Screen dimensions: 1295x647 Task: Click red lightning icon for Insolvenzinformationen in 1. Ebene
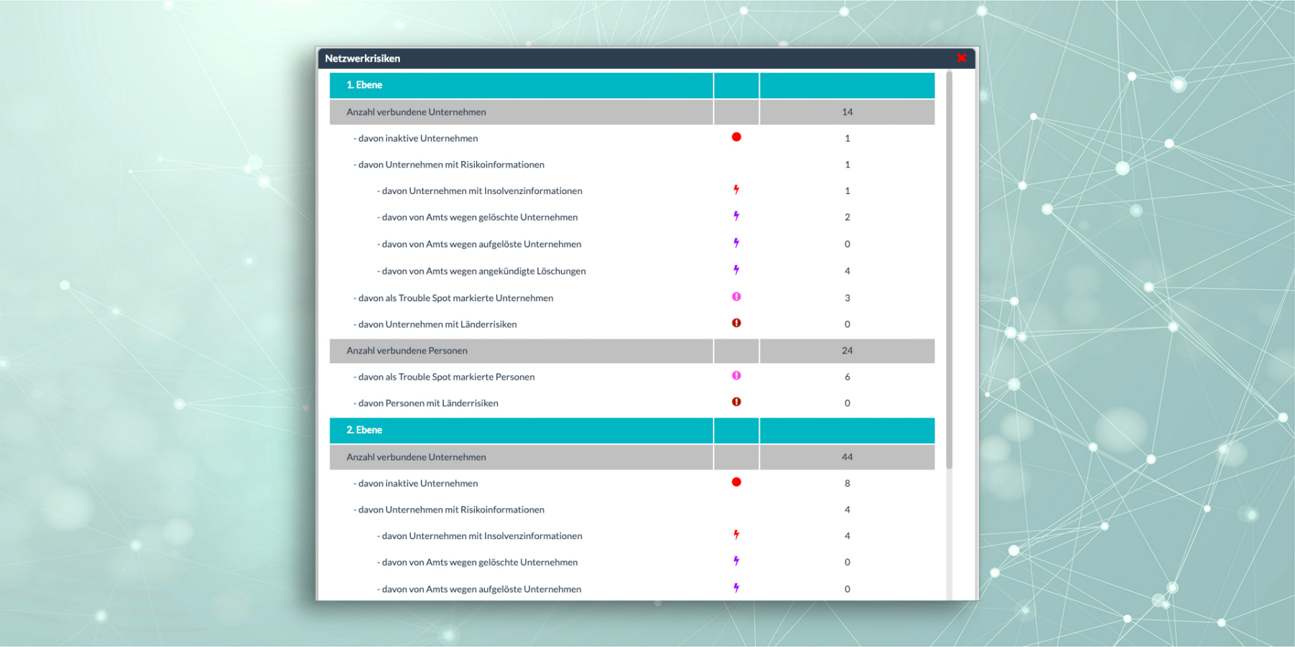[x=736, y=190]
